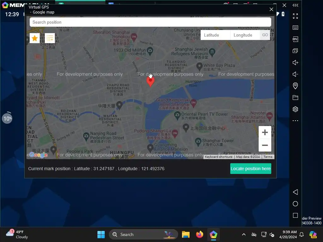323x242 pixels.
Task: Open Firefox from the taskbar
Action: click(x=199, y=234)
